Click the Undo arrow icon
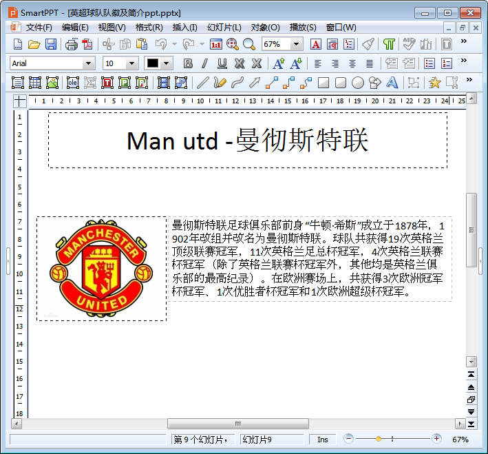Image resolution: width=488 pixels, height=454 pixels. 161,44
